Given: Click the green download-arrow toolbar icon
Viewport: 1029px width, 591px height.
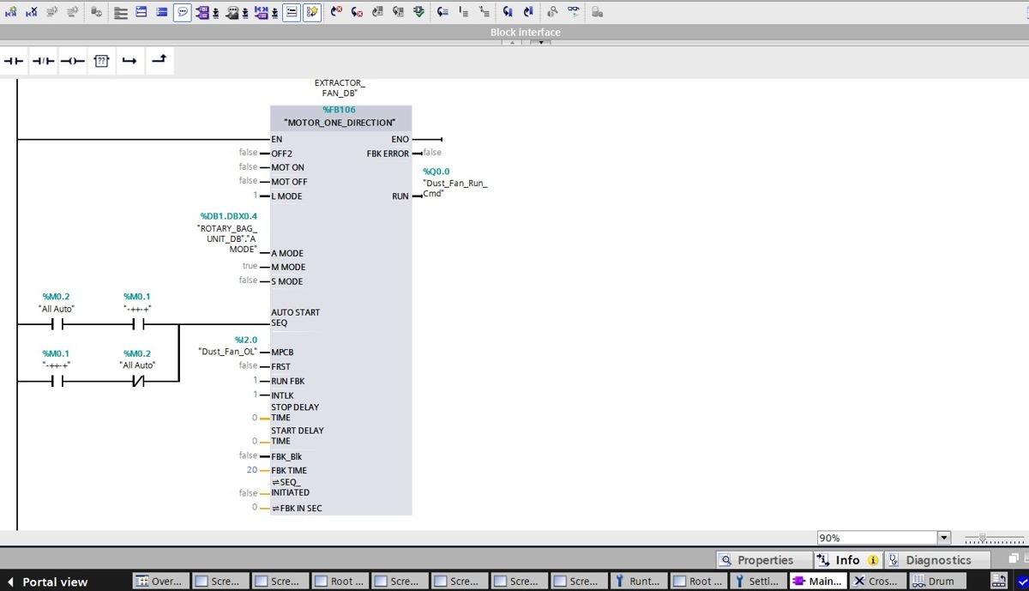Looking at the screenshot, I should tap(418, 12).
